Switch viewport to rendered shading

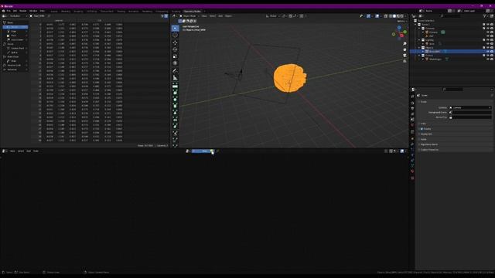point(402,16)
